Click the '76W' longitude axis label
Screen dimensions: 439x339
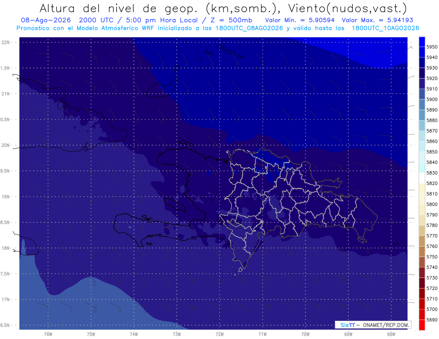tap(48, 334)
